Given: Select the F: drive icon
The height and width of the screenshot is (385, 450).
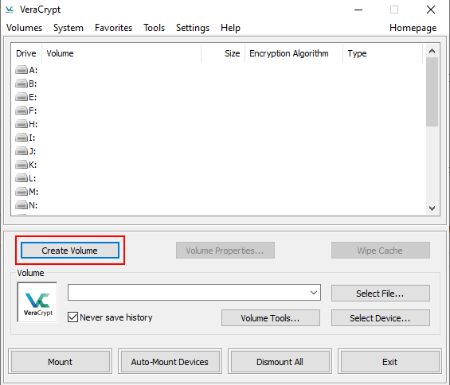Looking at the screenshot, I should pyautogui.click(x=22, y=111).
